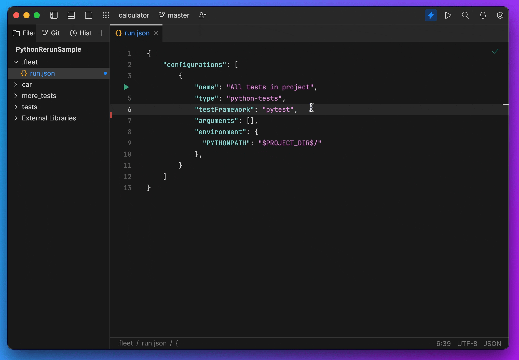Viewport: 519px width, 360px height.
Task: Run configuration via green gutter arrow
Action: pyautogui.click(x=126, y=87)
